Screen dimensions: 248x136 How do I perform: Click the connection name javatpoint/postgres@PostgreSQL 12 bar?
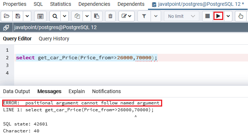click(55, 28)
